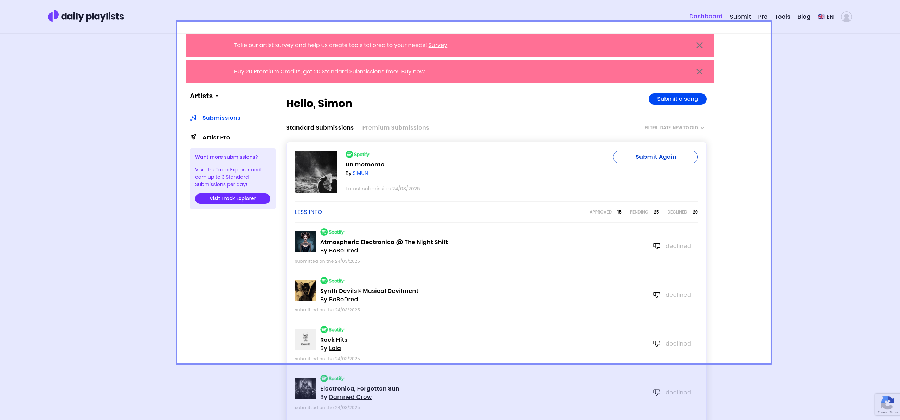This screenshot has width=900, height=420.
Task: Open the EN language selector
Action: click(825, 17)
